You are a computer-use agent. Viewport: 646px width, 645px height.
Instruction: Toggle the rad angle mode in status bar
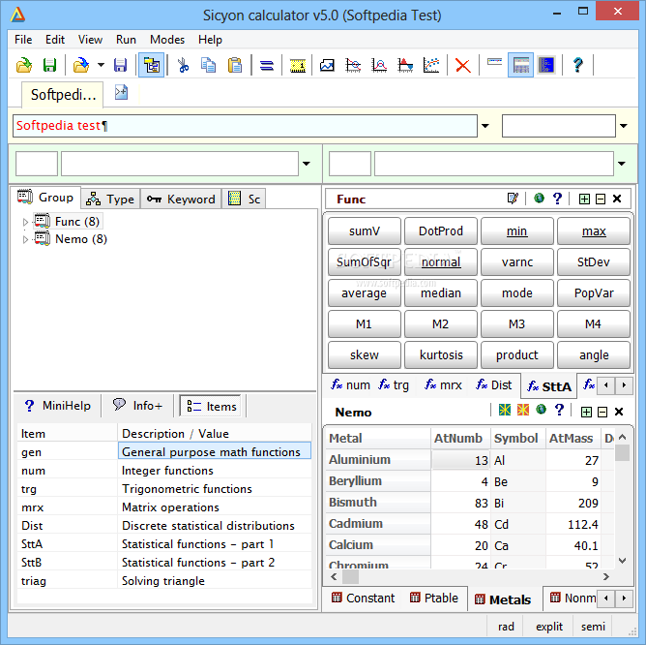tap(506, 627)
